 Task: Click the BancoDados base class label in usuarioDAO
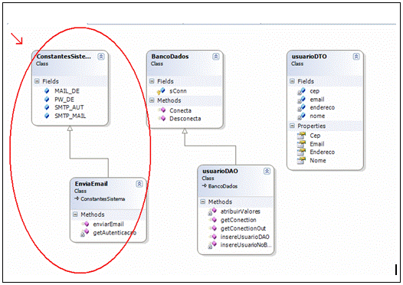point(223,186)
